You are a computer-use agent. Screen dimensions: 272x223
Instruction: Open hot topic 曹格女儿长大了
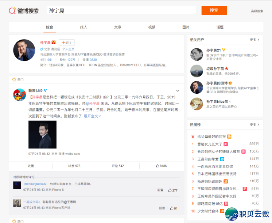tap(210, 144)
